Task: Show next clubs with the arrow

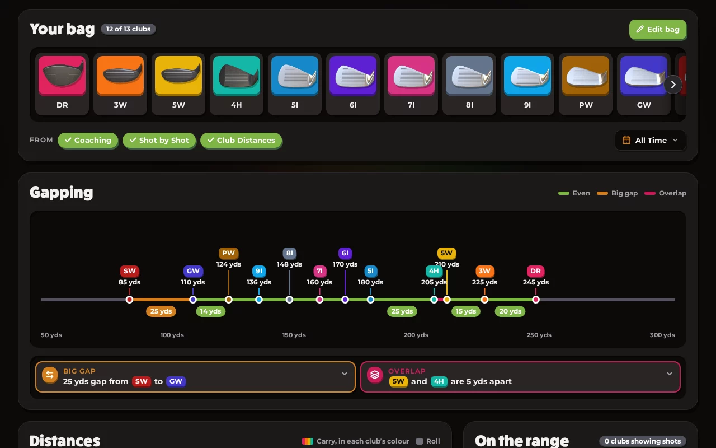Action: tap(673, 85)
